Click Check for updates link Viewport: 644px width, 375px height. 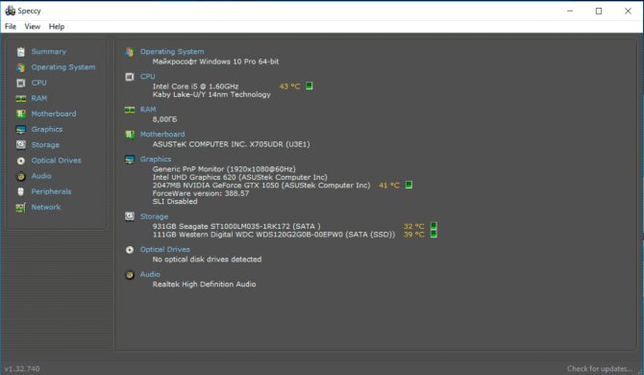tap(600, 369)
